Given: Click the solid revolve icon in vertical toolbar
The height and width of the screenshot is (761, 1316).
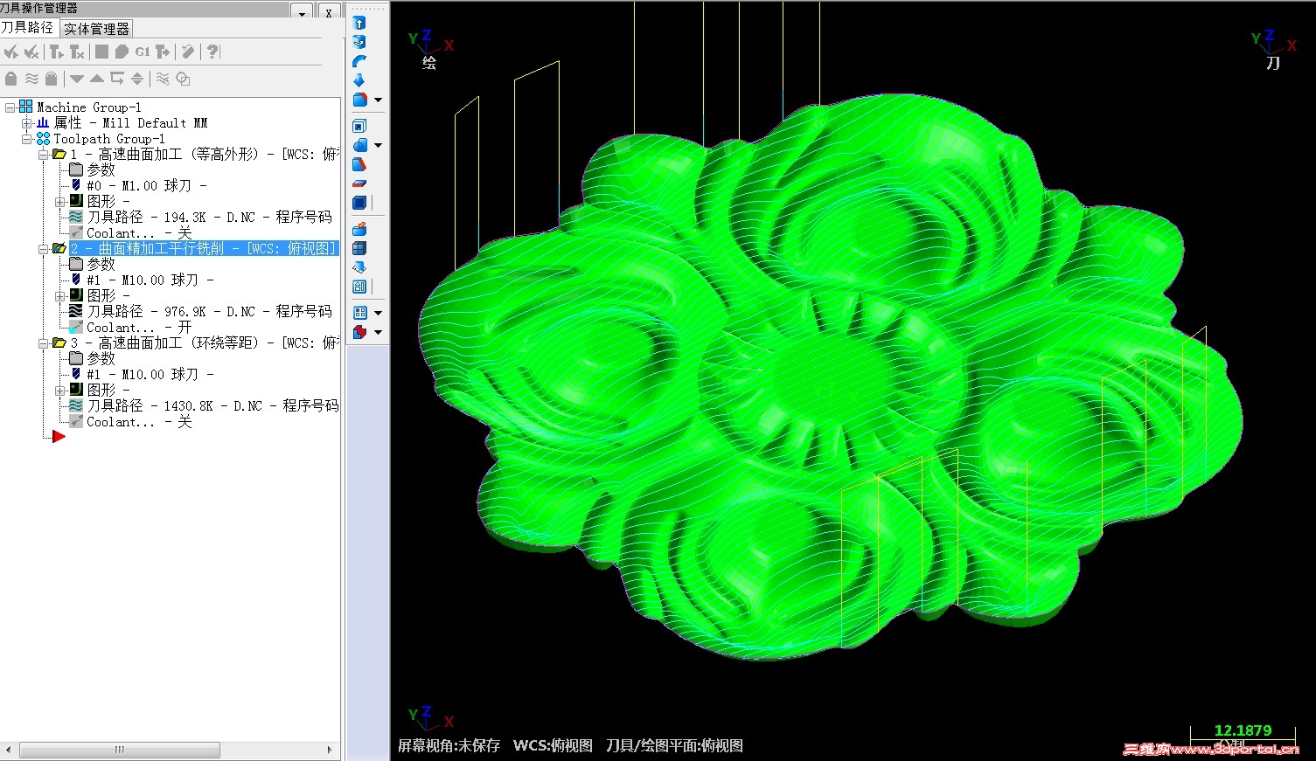Looking at the screenshot, I should click(x=359, y=42).
